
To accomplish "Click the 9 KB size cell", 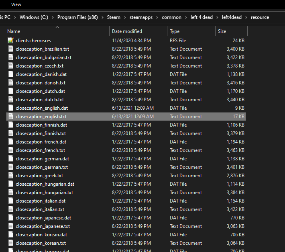I will pos(240,108).
